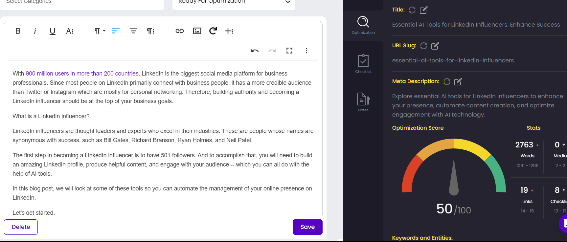Open the 900 million users hyperlink
567x242 pixels.
(x=82, y=74)
